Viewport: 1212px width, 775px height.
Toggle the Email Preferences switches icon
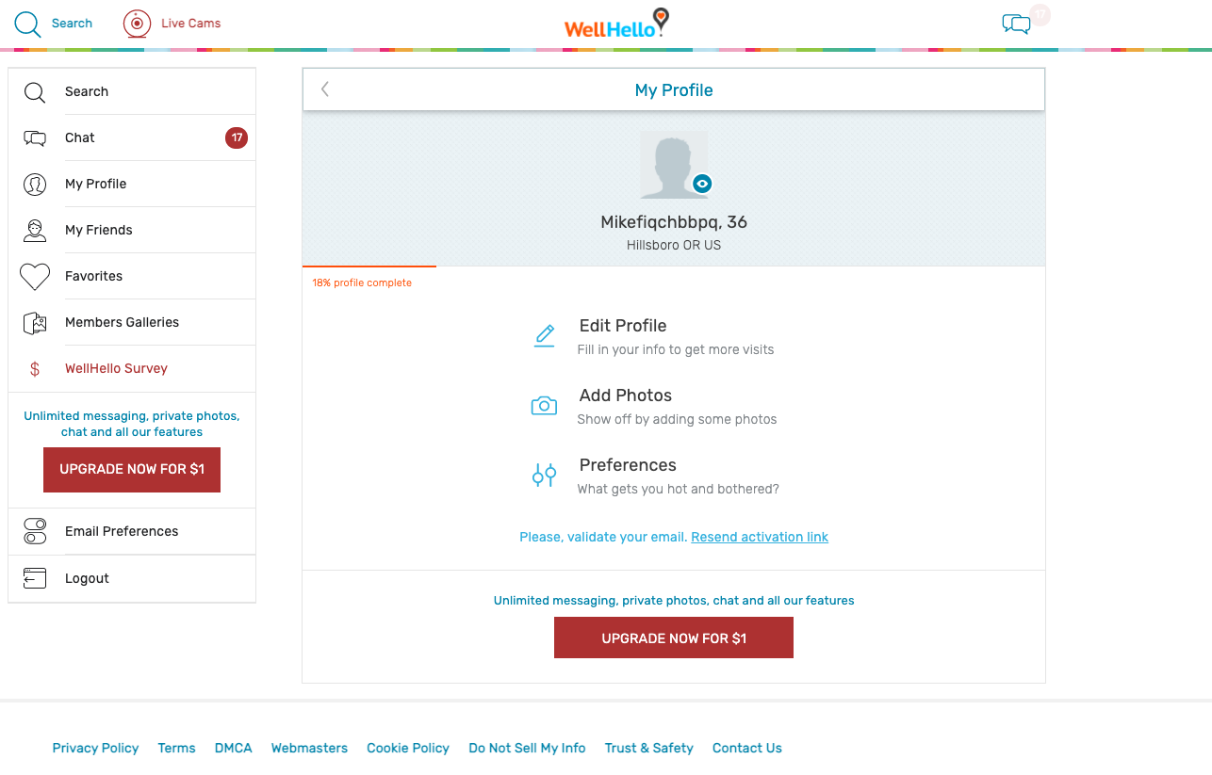tap(35, 531)
